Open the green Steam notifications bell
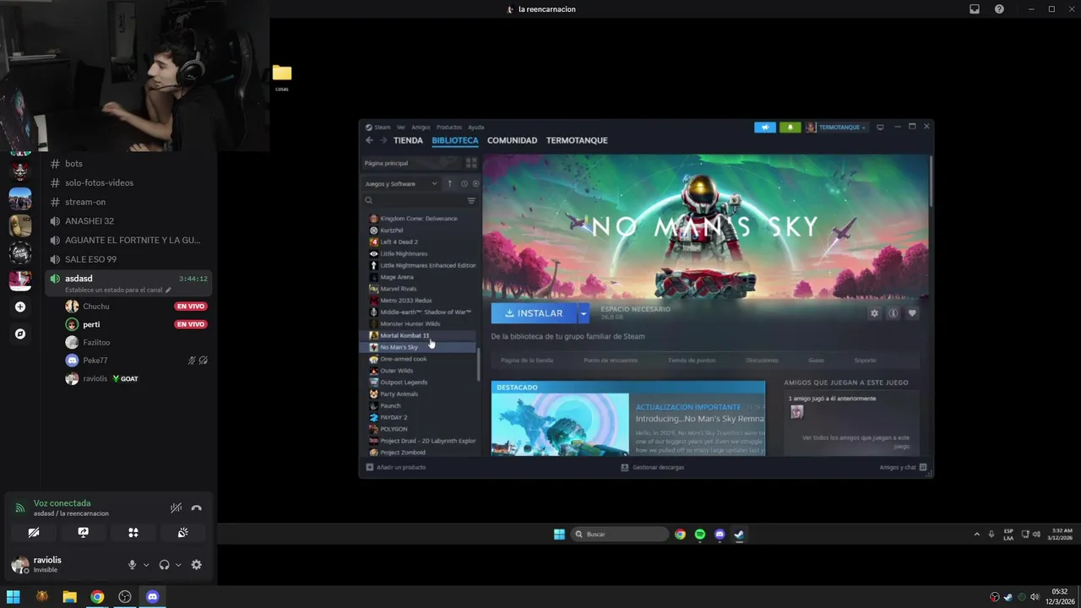This screenshot has height=608, width=1081. click(790, 128)
